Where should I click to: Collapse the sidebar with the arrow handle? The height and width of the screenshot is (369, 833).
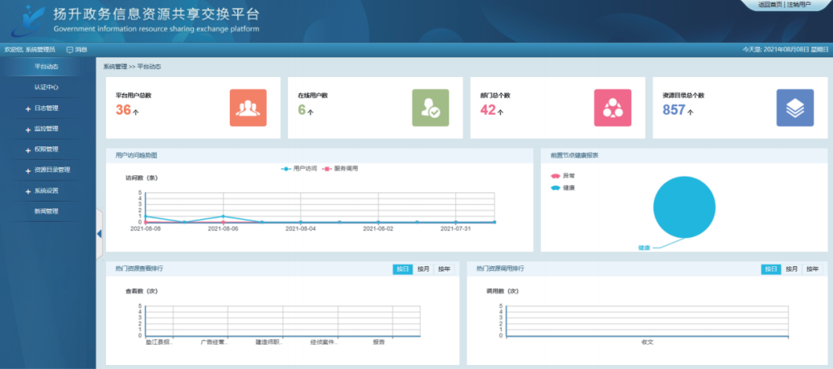(x=100, y=233)
